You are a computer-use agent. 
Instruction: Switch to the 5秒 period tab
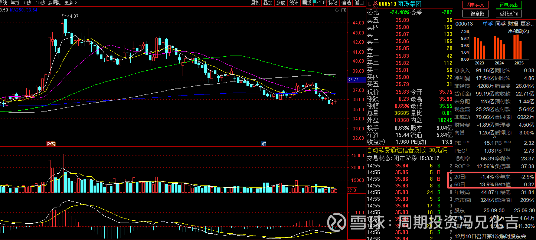(27, 3)
